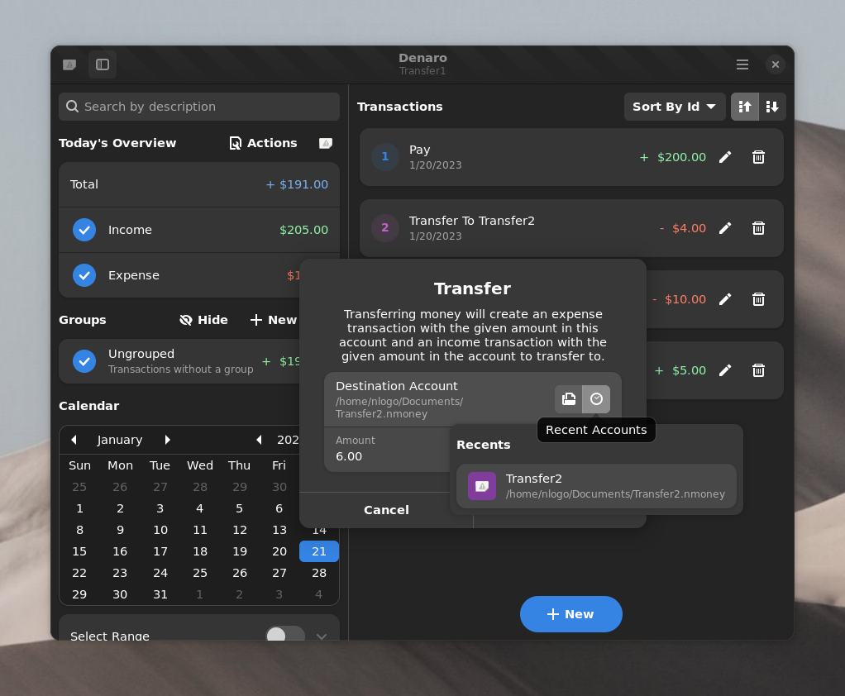Image resolution: width=845 pixels, height=696 pixels.
Task: Hide groups using the eye-off icon
Action: coord(203,320)
